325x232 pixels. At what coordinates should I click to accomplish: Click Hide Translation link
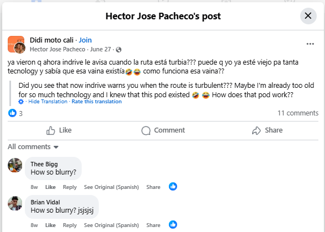point(47,102)
